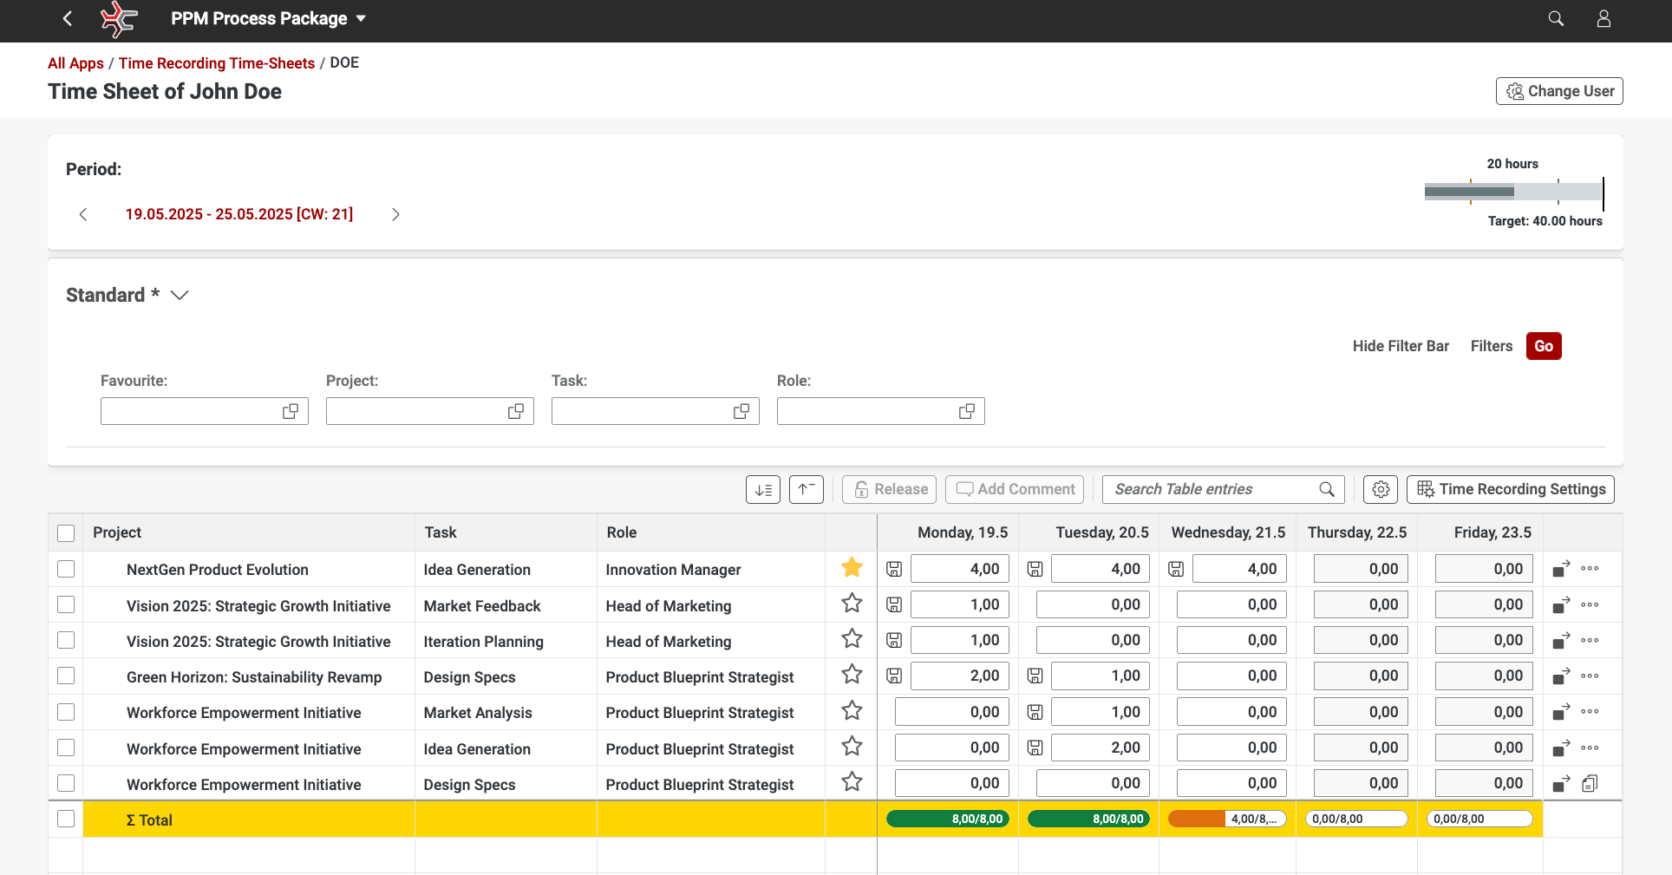Tick the select-all checkbox in table header

[66, 532]
